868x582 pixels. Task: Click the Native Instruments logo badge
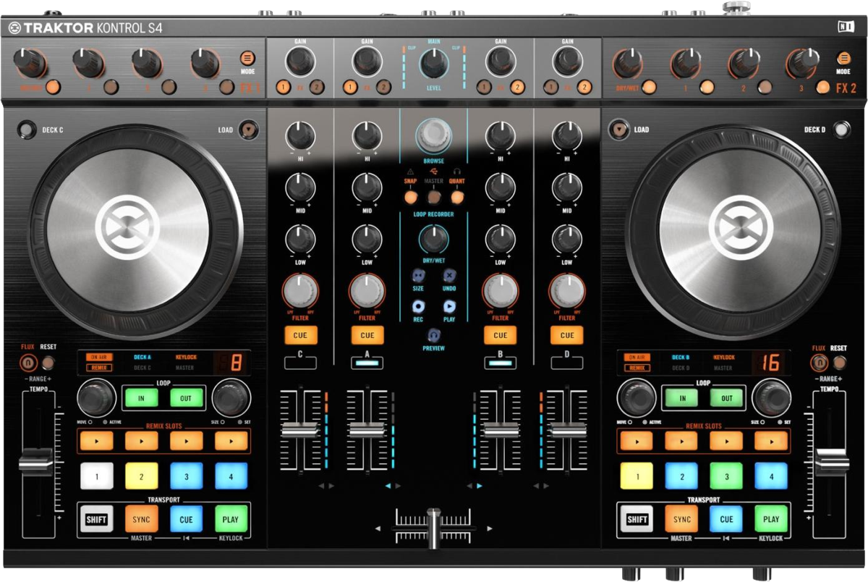point(845,28)
